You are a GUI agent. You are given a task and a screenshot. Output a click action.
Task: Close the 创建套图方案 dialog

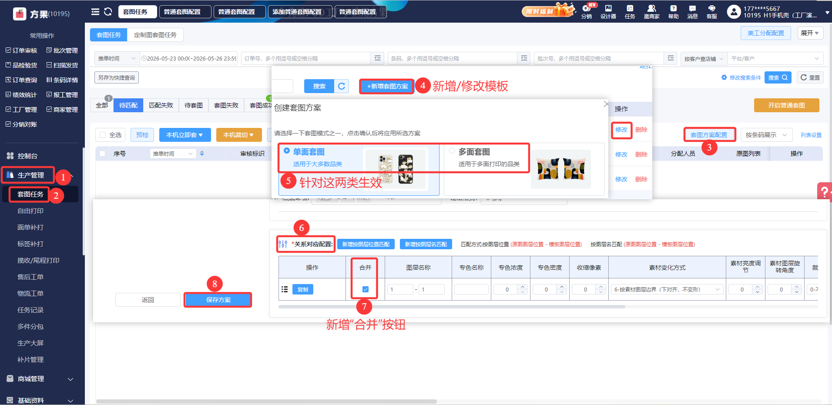606,104
